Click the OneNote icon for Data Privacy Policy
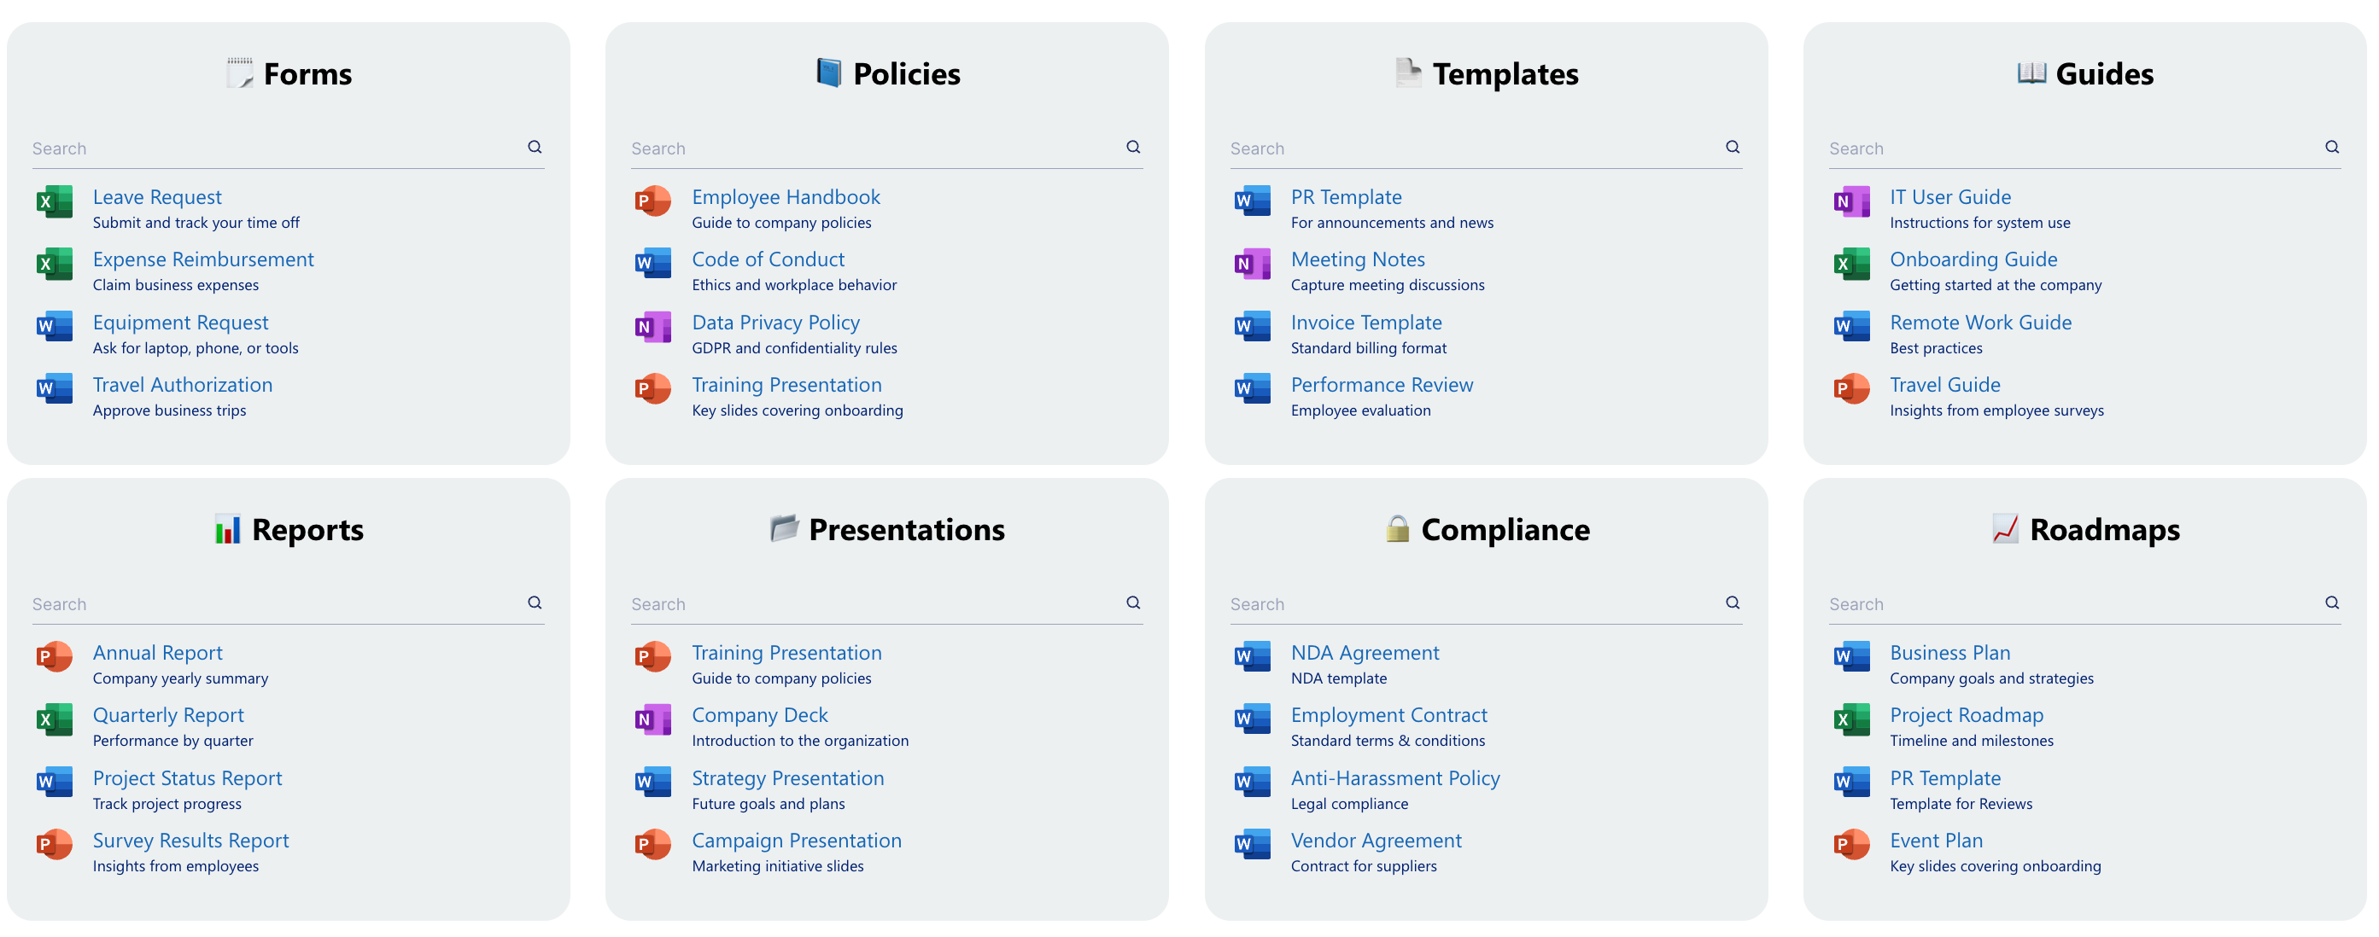This screenshot has height=937, width=2379. 653,326
